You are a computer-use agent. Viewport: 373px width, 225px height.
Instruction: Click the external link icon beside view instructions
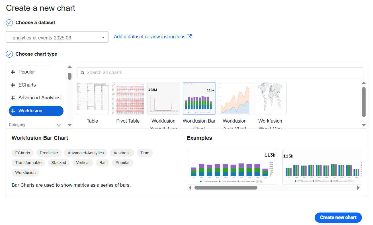(189, 37)
